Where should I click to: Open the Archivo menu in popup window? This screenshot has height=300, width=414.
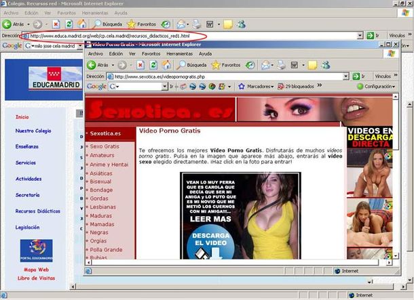95,53
